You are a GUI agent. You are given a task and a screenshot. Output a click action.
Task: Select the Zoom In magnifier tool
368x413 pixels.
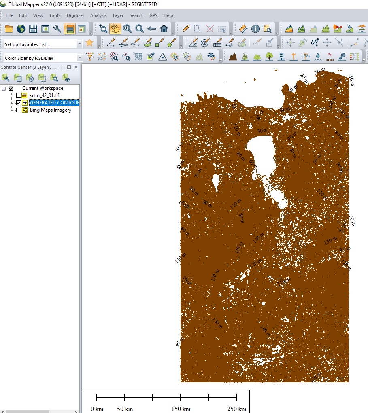point(128,29)
